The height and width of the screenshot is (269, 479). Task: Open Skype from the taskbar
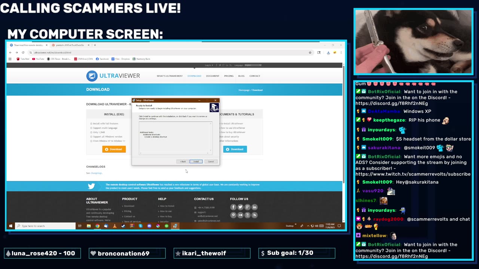point(141,226)
